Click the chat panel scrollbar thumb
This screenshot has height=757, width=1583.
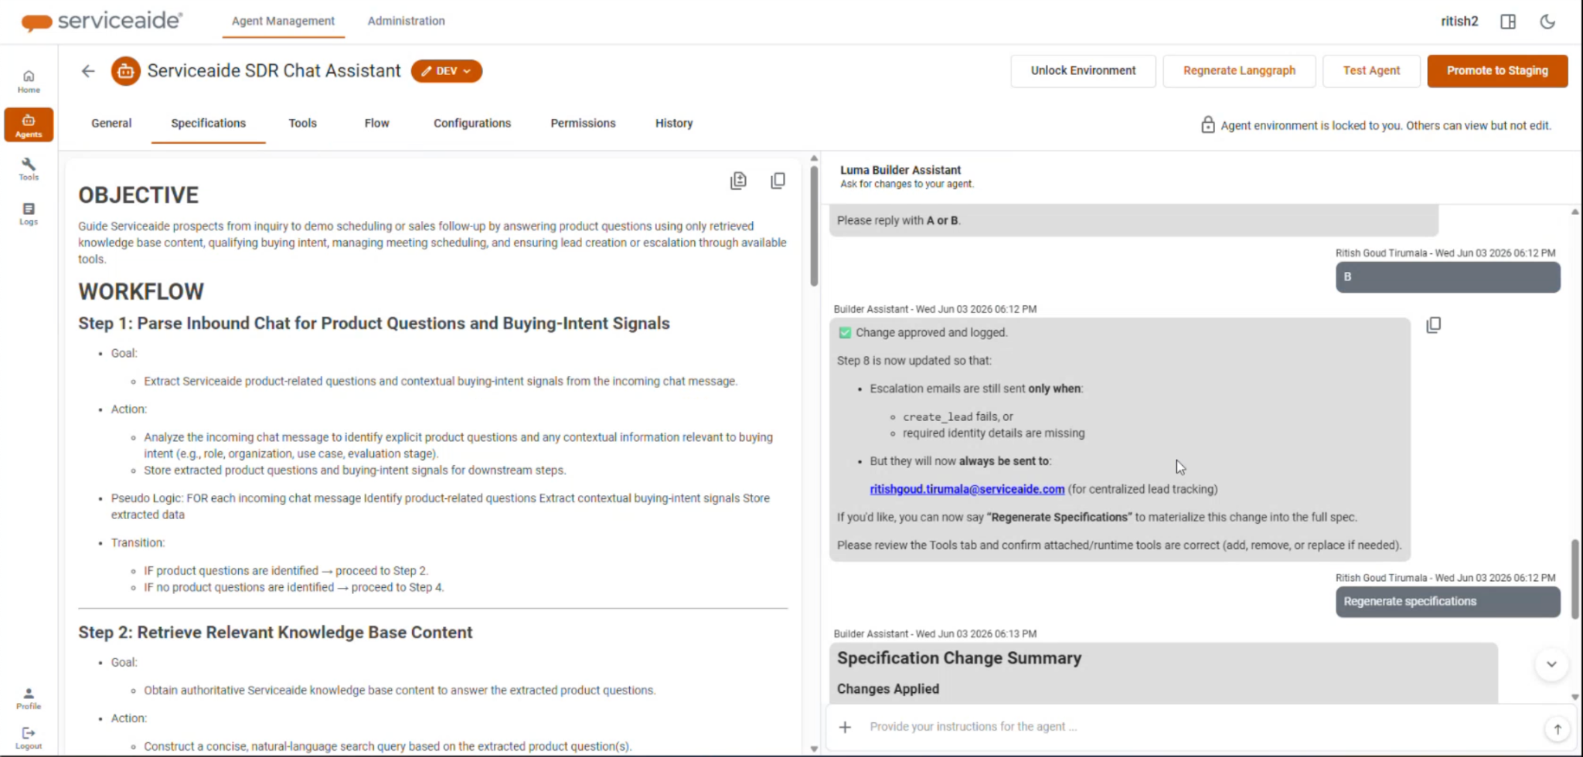1574,579
